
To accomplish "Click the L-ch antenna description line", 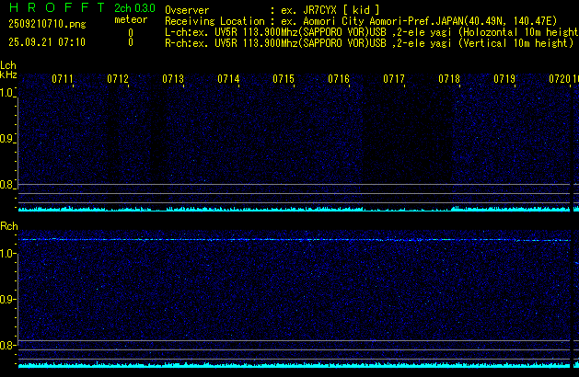I will pyautogui.click(x=368, y=31).
